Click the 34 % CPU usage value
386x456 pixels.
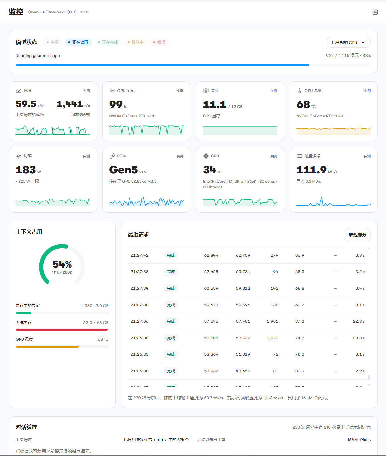pos(212,170)
